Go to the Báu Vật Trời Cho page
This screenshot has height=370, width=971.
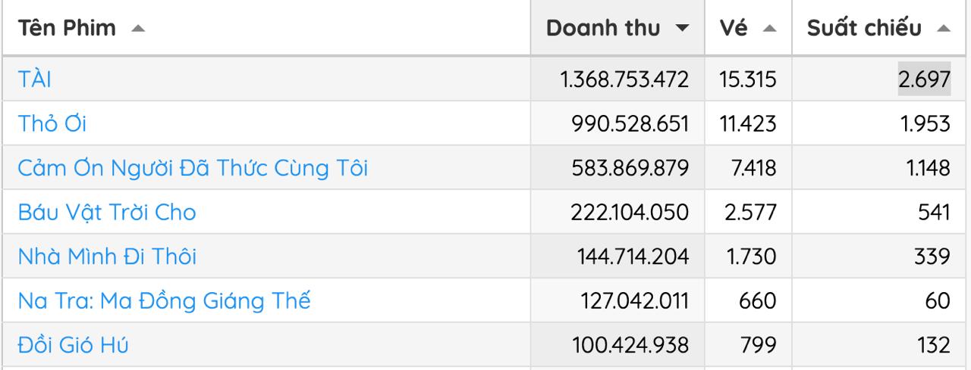(x=107, y=213)
